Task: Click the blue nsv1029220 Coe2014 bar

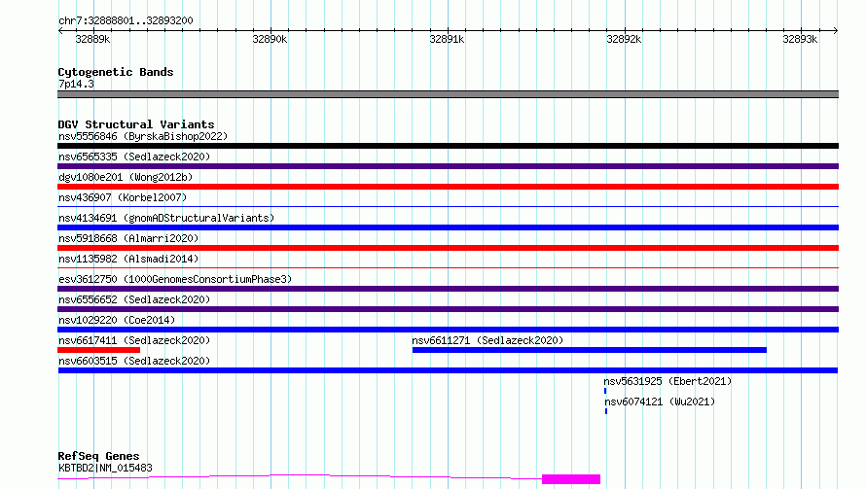Action: tap(448, 330)
